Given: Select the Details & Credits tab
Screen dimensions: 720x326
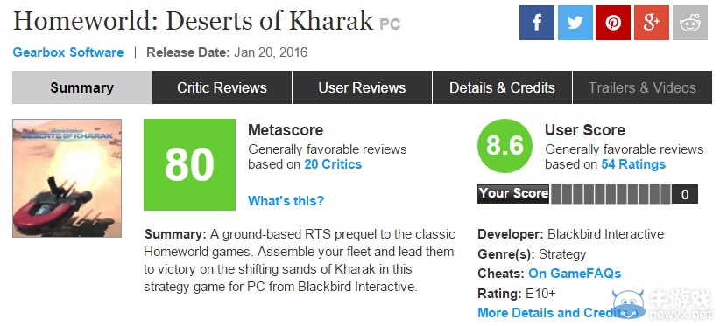Looking at the screenshot, I should pyautogui.click(x=502, y=87).
